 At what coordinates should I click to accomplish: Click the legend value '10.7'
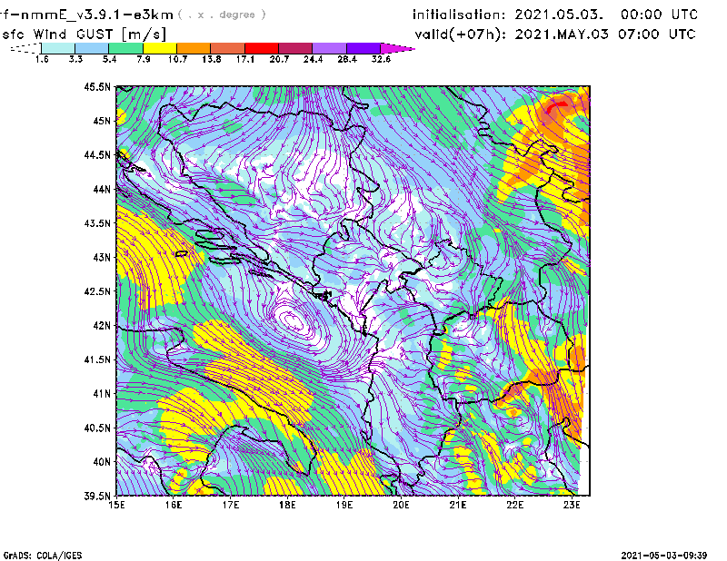pyautogui.click(x=177, y=59)
